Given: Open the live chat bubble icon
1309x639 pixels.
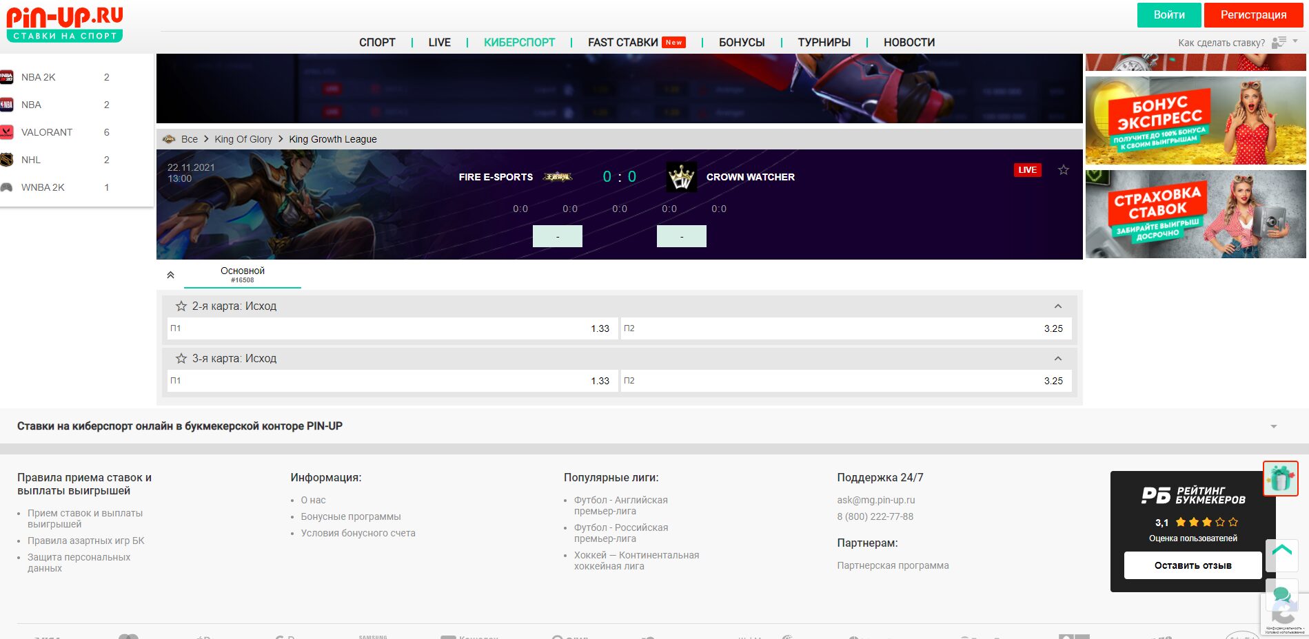Looking at the screenshot, I should pos(1282,594).
